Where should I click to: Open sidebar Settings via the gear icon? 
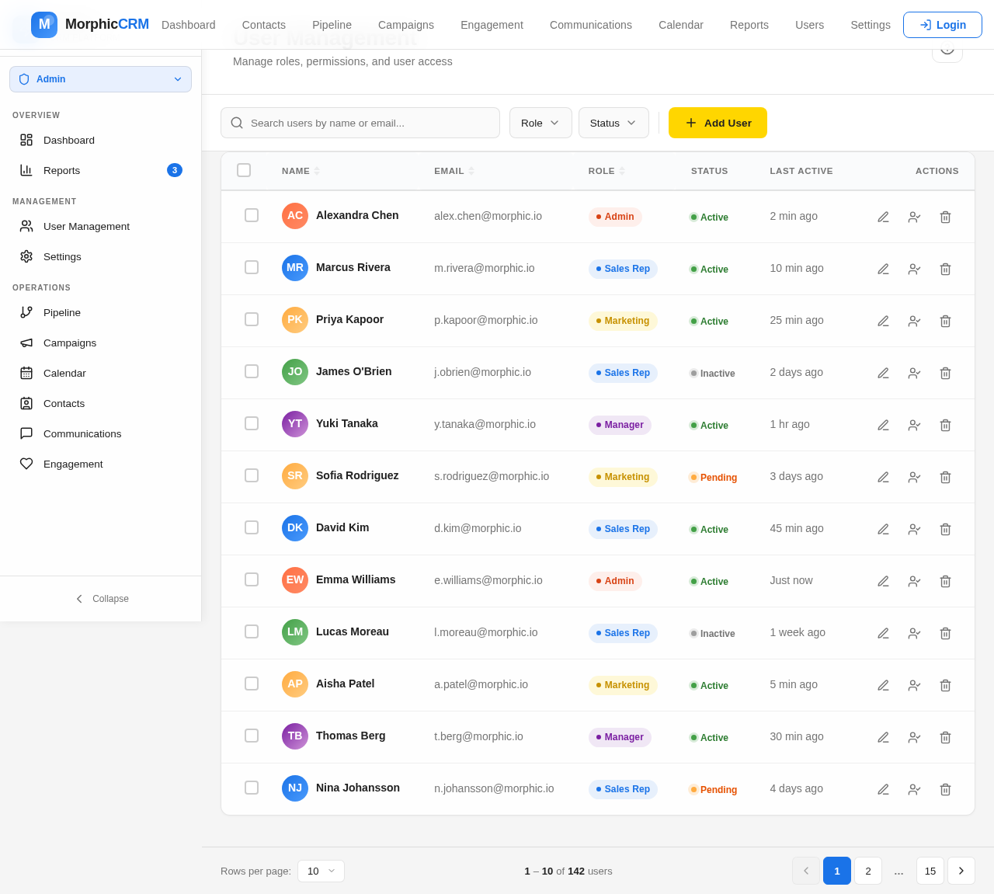[26, 256]
